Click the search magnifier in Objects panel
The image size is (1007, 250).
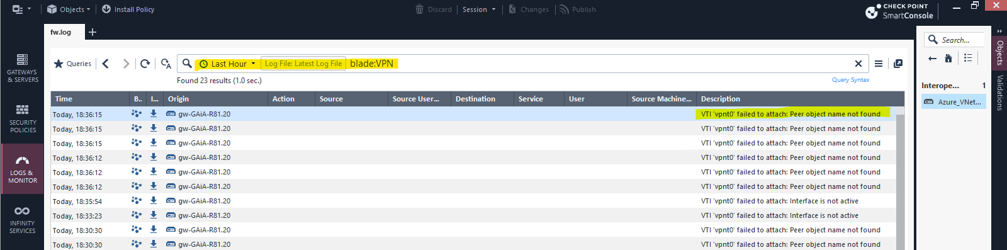[x=933, y=40]
